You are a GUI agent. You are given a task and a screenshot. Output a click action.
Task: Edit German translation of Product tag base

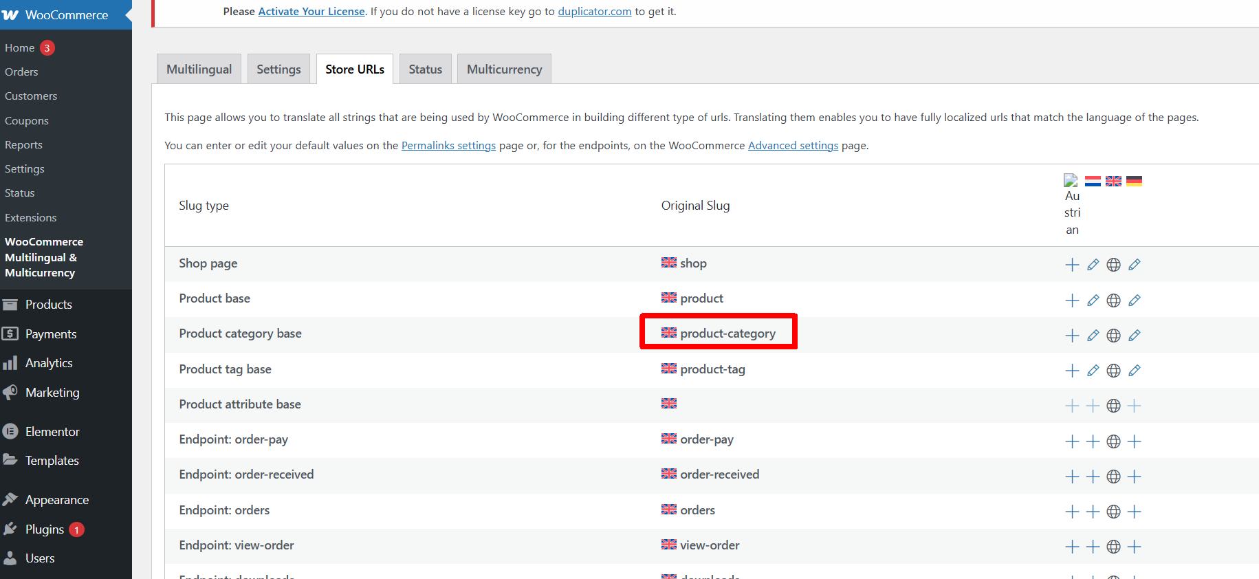[1135, 371]
